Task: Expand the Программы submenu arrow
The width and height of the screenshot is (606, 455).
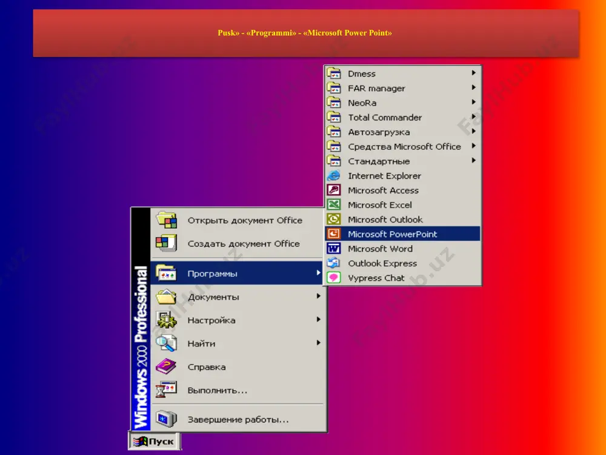Action: [x=319, y=272]
